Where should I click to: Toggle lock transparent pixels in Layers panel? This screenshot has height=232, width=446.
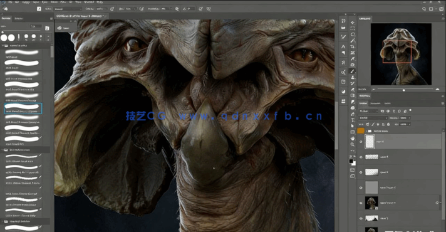point(368,124)
